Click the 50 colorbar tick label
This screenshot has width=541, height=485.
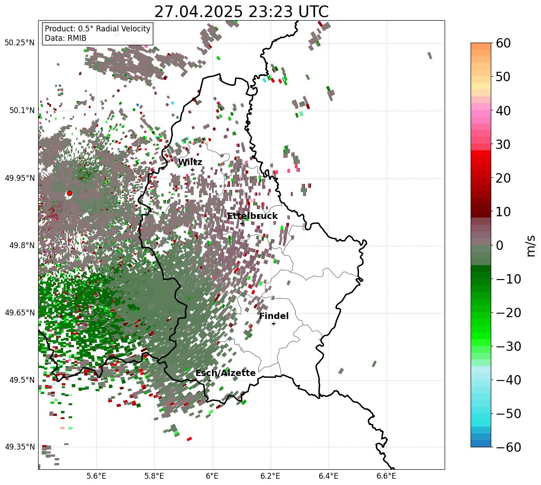coord(502,77)
